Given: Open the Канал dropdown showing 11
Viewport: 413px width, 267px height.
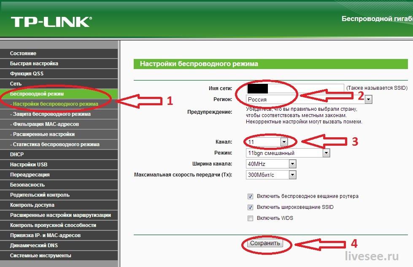Looking at the screenshot, I should point(267,142).
